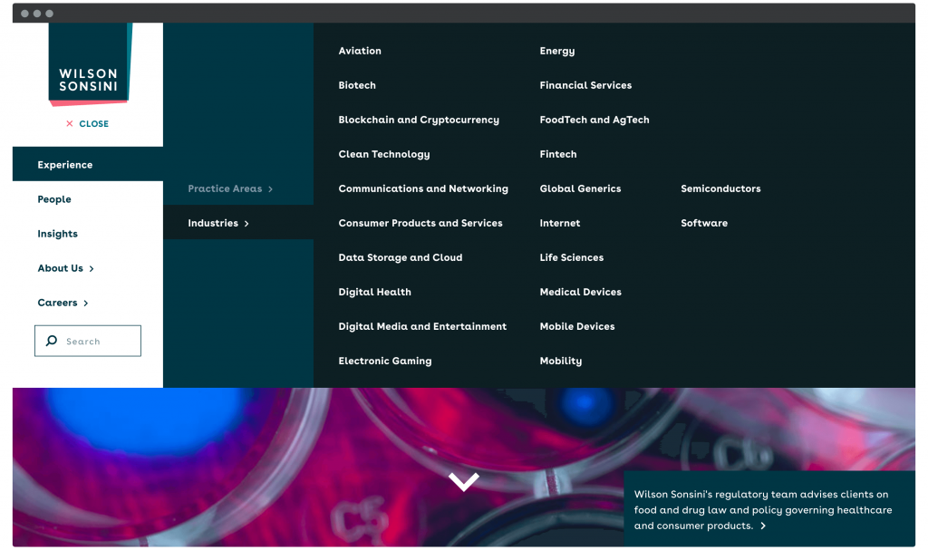Open the Fintech link
Image resolution: width=928 pixels, height=550 pixels.
tap(558, 154)
